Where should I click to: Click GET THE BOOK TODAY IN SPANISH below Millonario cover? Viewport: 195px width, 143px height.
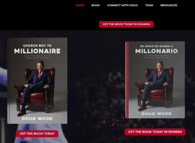click(x=155, y=132)
